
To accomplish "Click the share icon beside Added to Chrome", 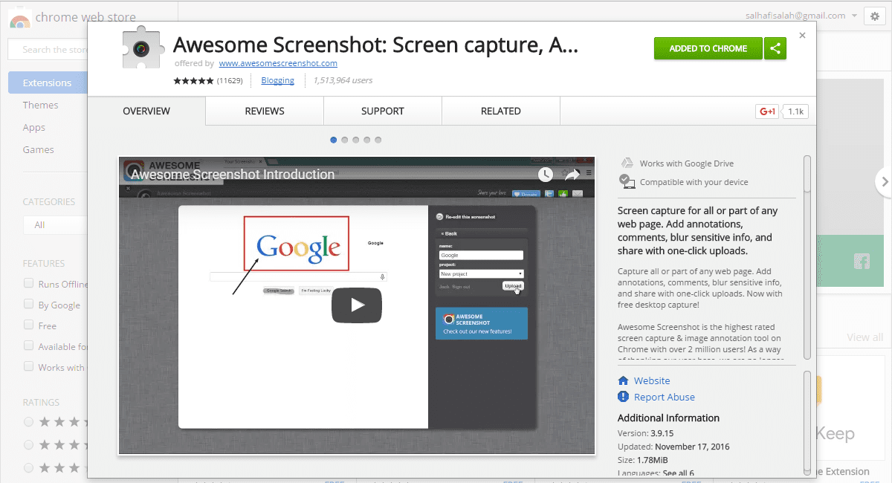I will pos(775,49).
